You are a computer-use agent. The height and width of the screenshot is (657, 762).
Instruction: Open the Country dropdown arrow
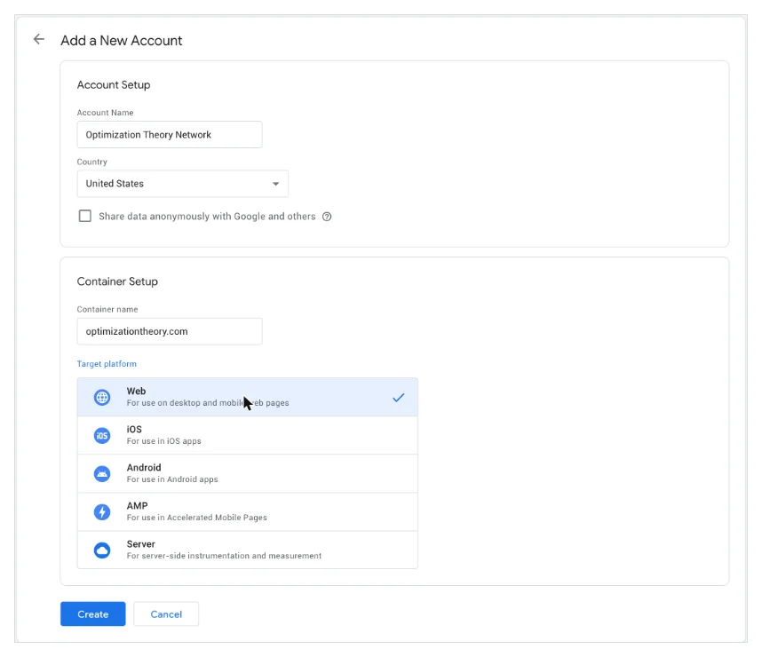(275, 184)
